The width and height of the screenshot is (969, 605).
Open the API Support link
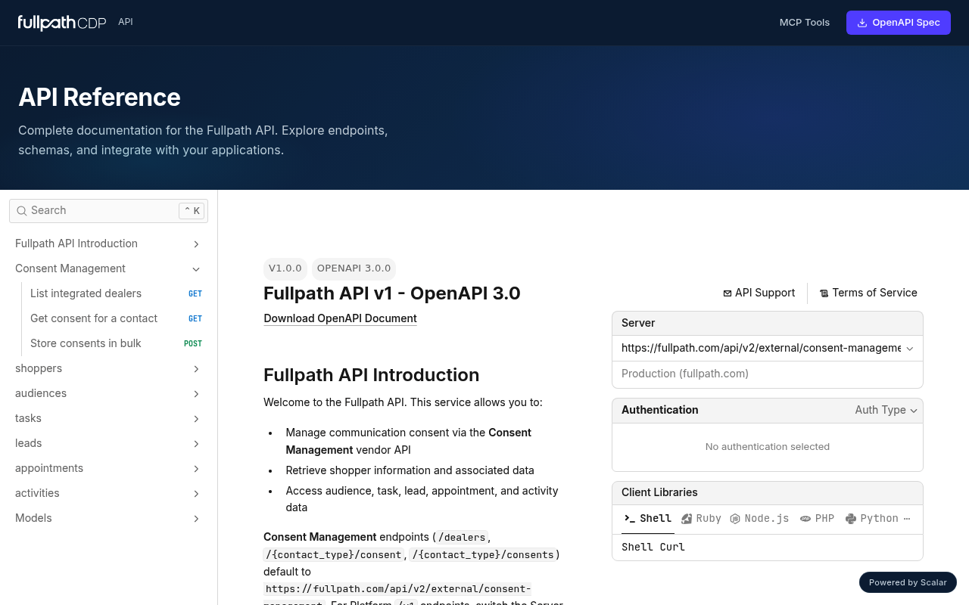click(759, 293)
